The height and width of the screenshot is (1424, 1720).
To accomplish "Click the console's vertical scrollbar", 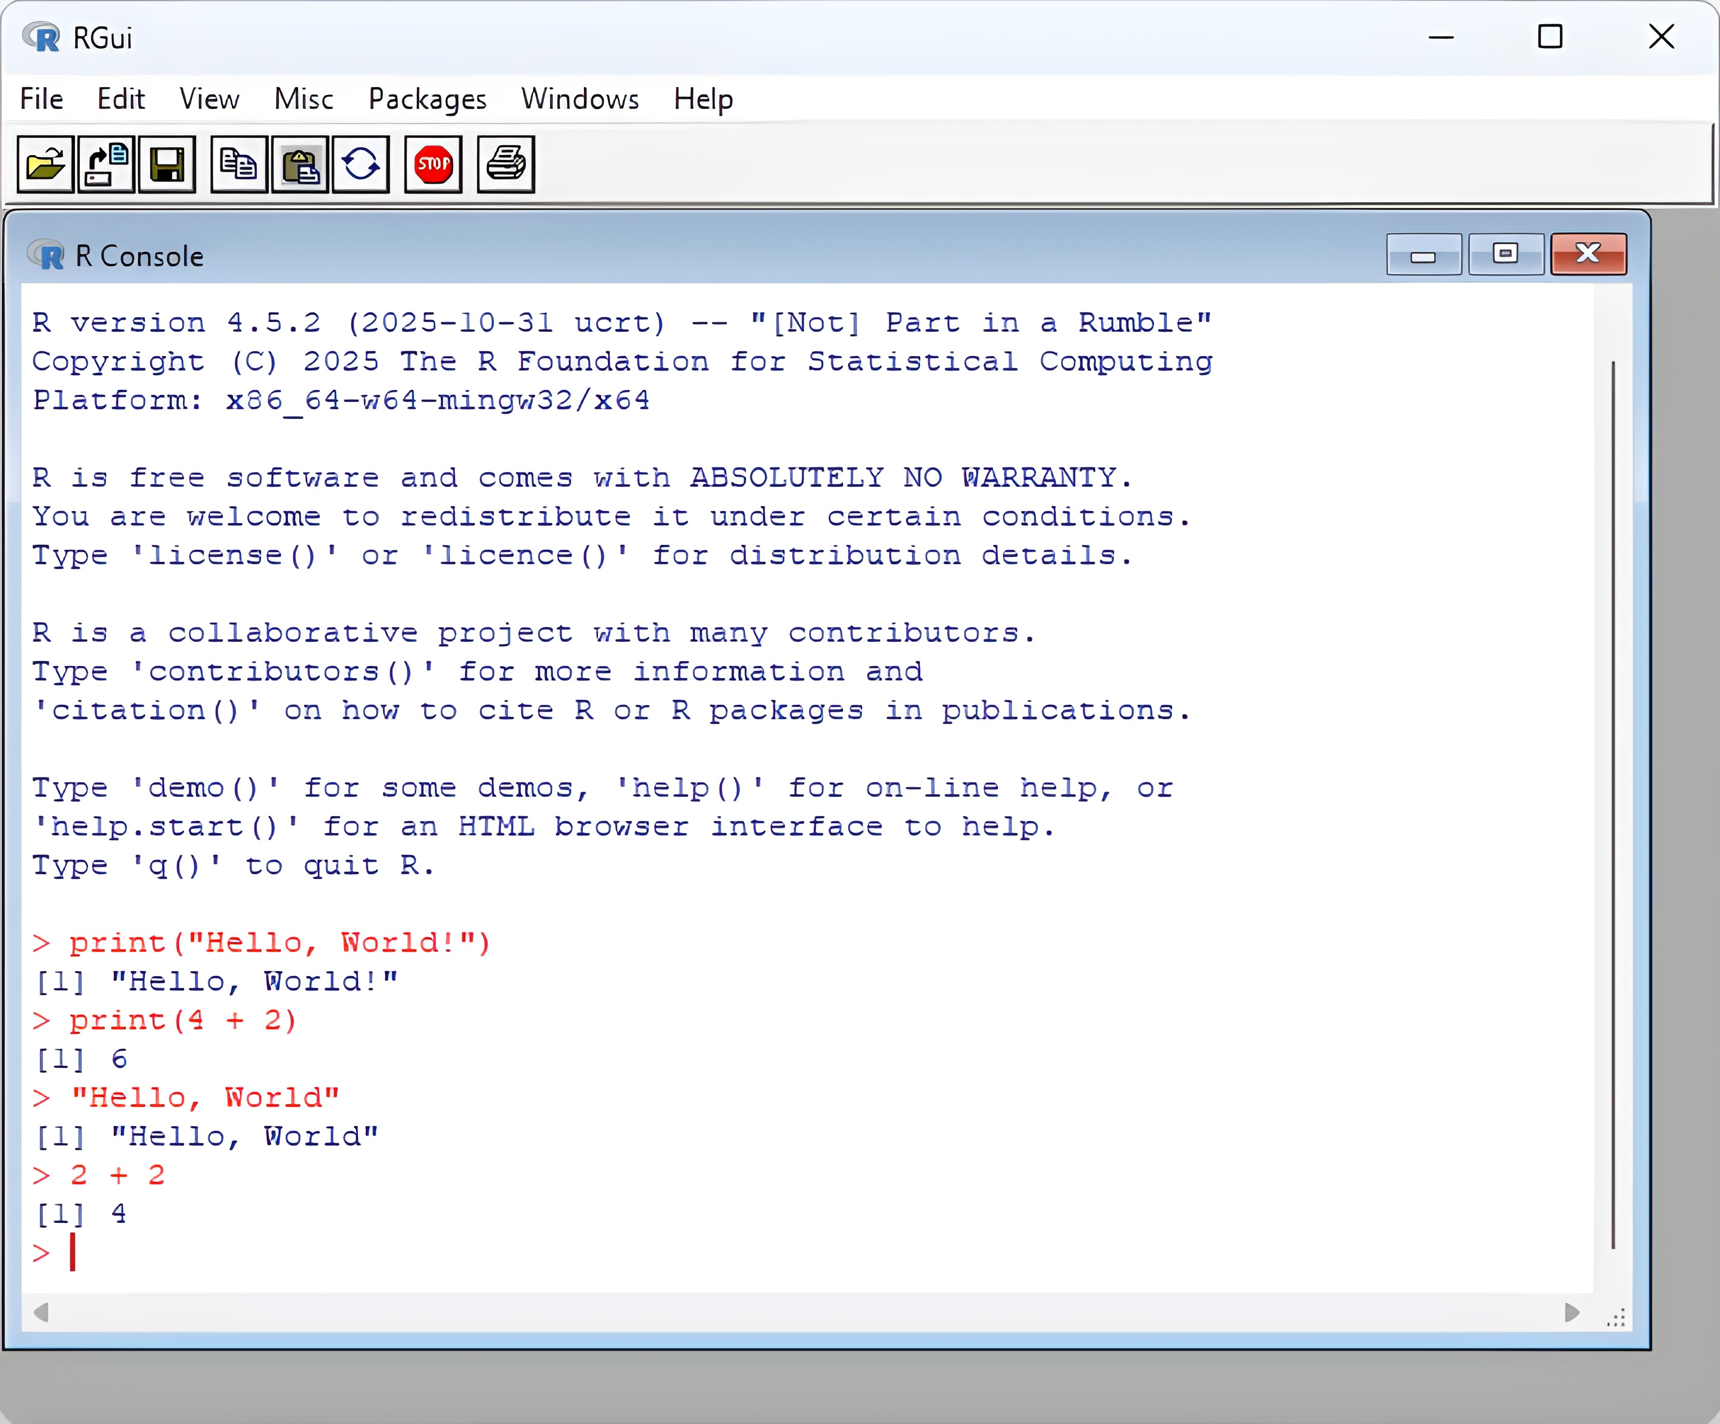I will [x=1613, y=802].
